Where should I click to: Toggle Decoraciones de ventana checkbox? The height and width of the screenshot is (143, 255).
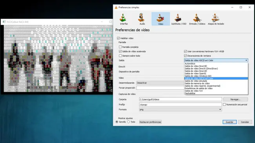click(185, 56)
